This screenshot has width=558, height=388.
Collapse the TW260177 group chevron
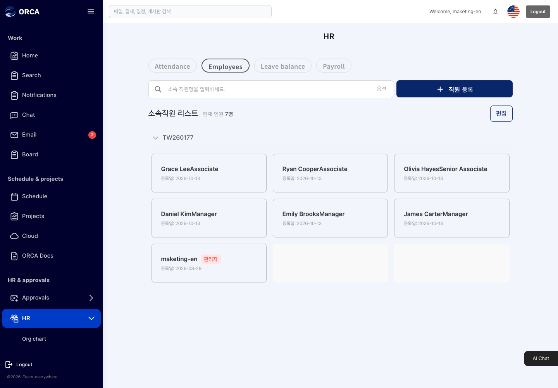click(155, 138)
